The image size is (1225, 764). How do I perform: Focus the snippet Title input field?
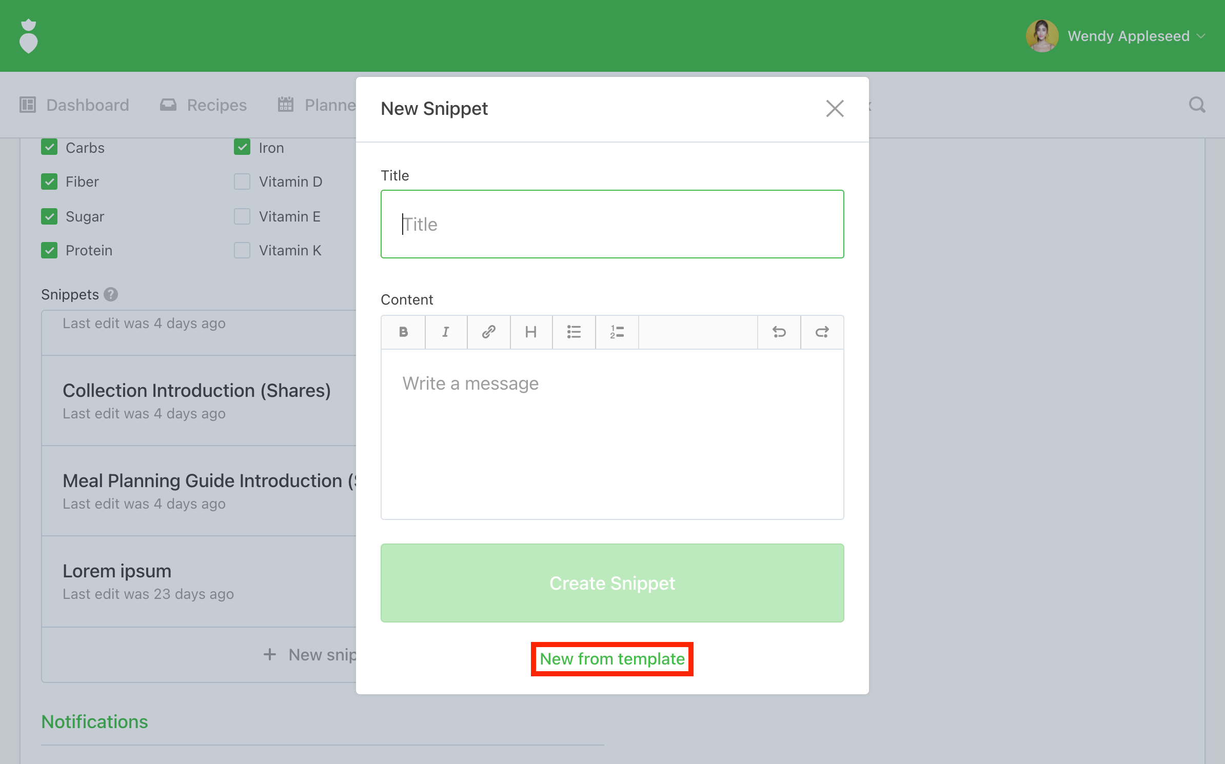[612, 224]
